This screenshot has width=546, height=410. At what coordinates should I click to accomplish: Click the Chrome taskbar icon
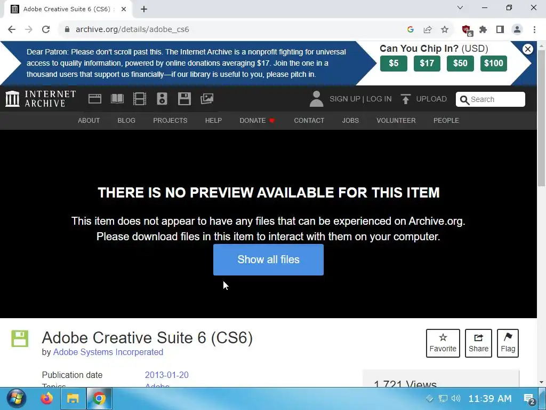pos(99,398)
